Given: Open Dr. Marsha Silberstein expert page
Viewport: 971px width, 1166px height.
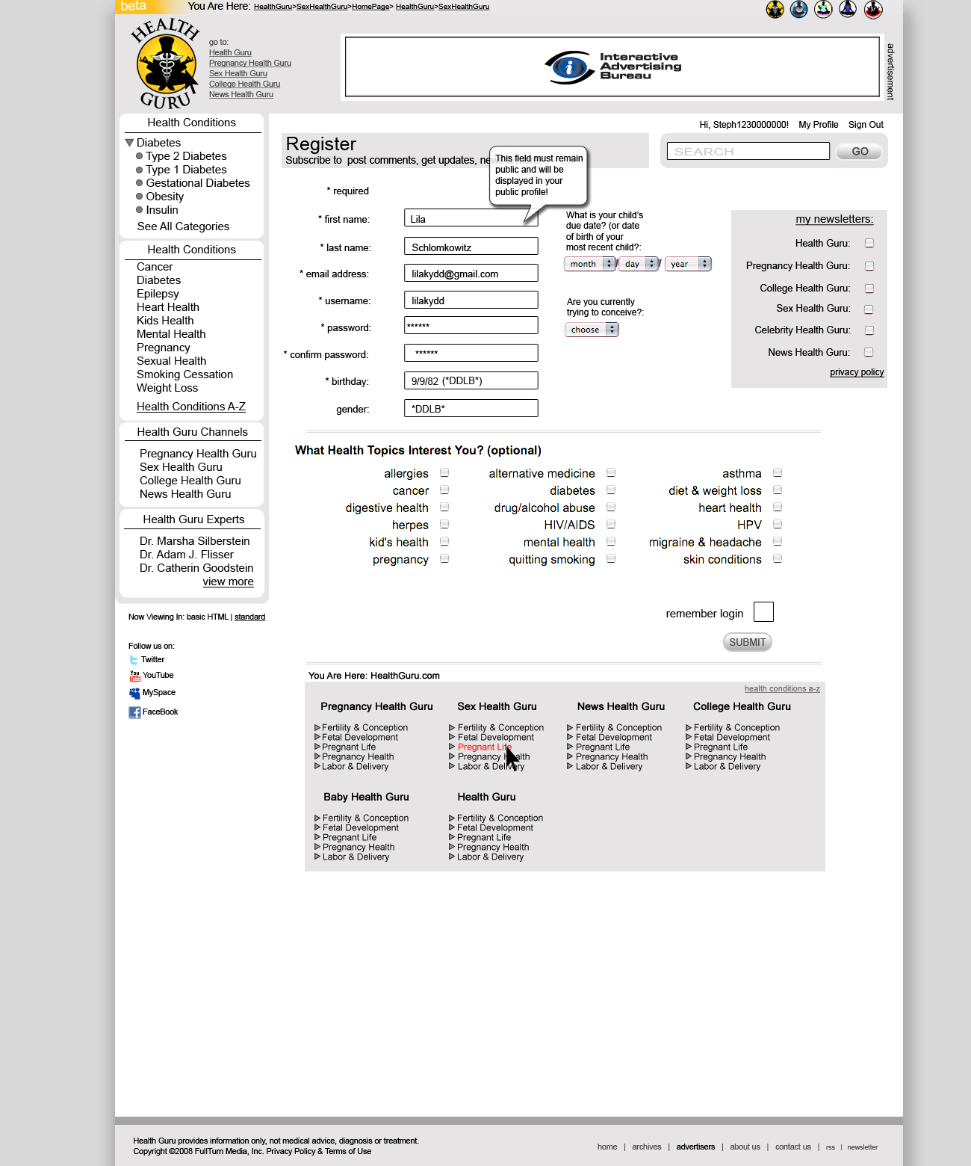Looking at the screenshot, I should (195, 541).
